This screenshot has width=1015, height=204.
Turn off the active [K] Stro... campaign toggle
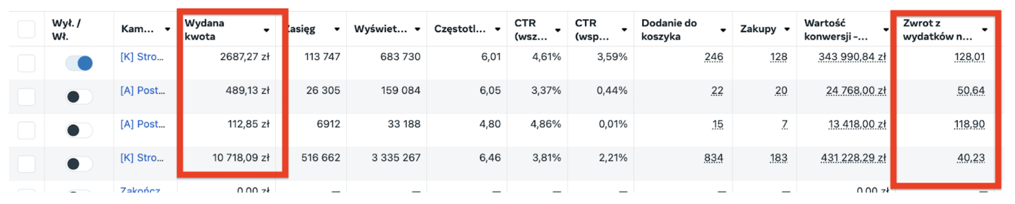point(79,63)
